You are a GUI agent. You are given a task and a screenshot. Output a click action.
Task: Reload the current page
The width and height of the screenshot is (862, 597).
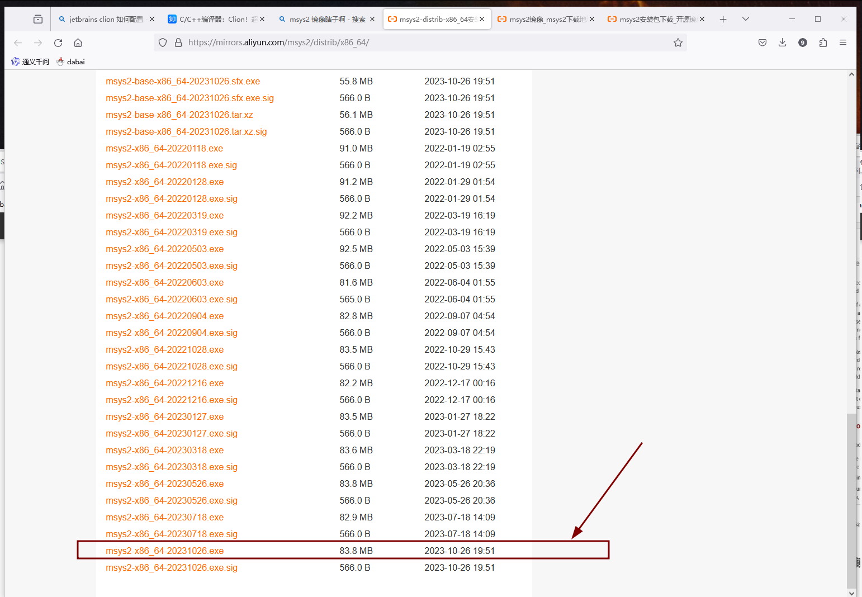pyautogui.click(x=58, y=42)
